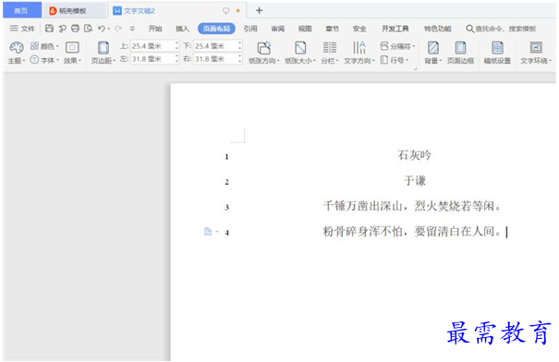Adjust the bottom margin stepper arrows
Screen dimensions: 559x362
click(239, 46)
